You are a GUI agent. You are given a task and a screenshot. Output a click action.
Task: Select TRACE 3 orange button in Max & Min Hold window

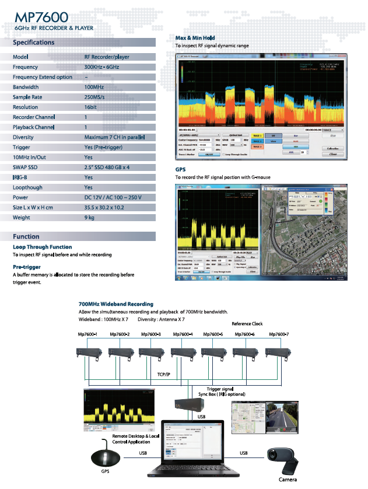(257, 146)
